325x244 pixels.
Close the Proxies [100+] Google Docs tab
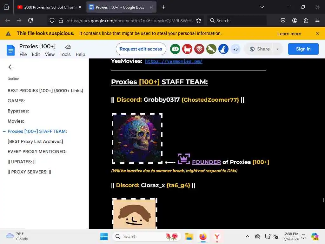151,7
